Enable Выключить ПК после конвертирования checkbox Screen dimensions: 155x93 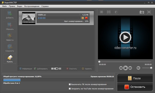tap(70, 84)
